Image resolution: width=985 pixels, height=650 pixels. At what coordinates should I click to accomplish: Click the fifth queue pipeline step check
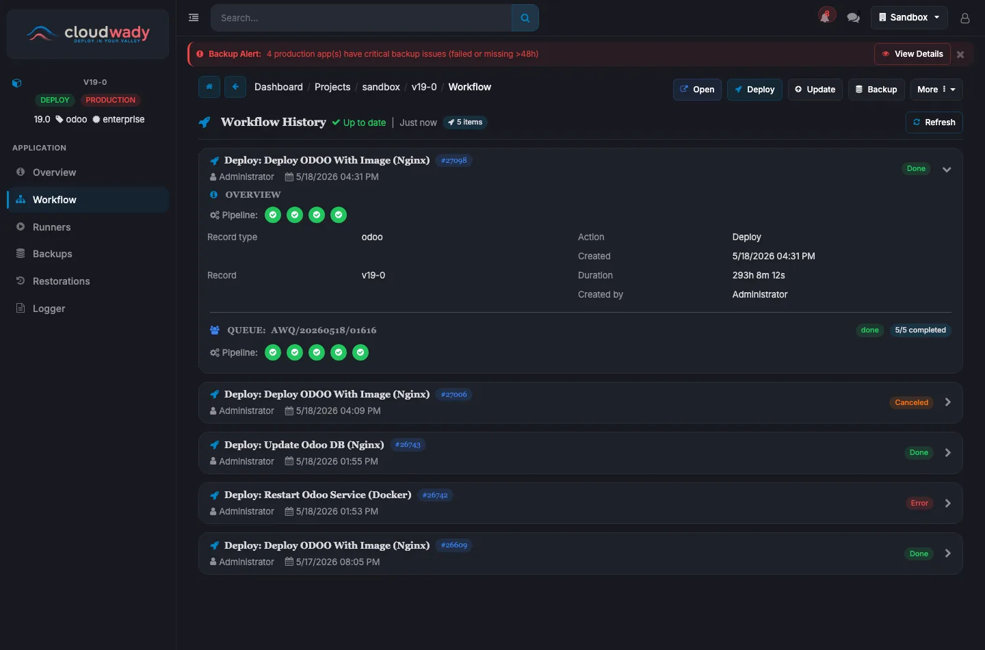coord(360,352)
